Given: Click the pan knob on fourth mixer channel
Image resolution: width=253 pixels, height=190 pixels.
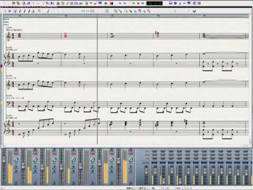Looking at the screenshot, I should pos(73,159).
